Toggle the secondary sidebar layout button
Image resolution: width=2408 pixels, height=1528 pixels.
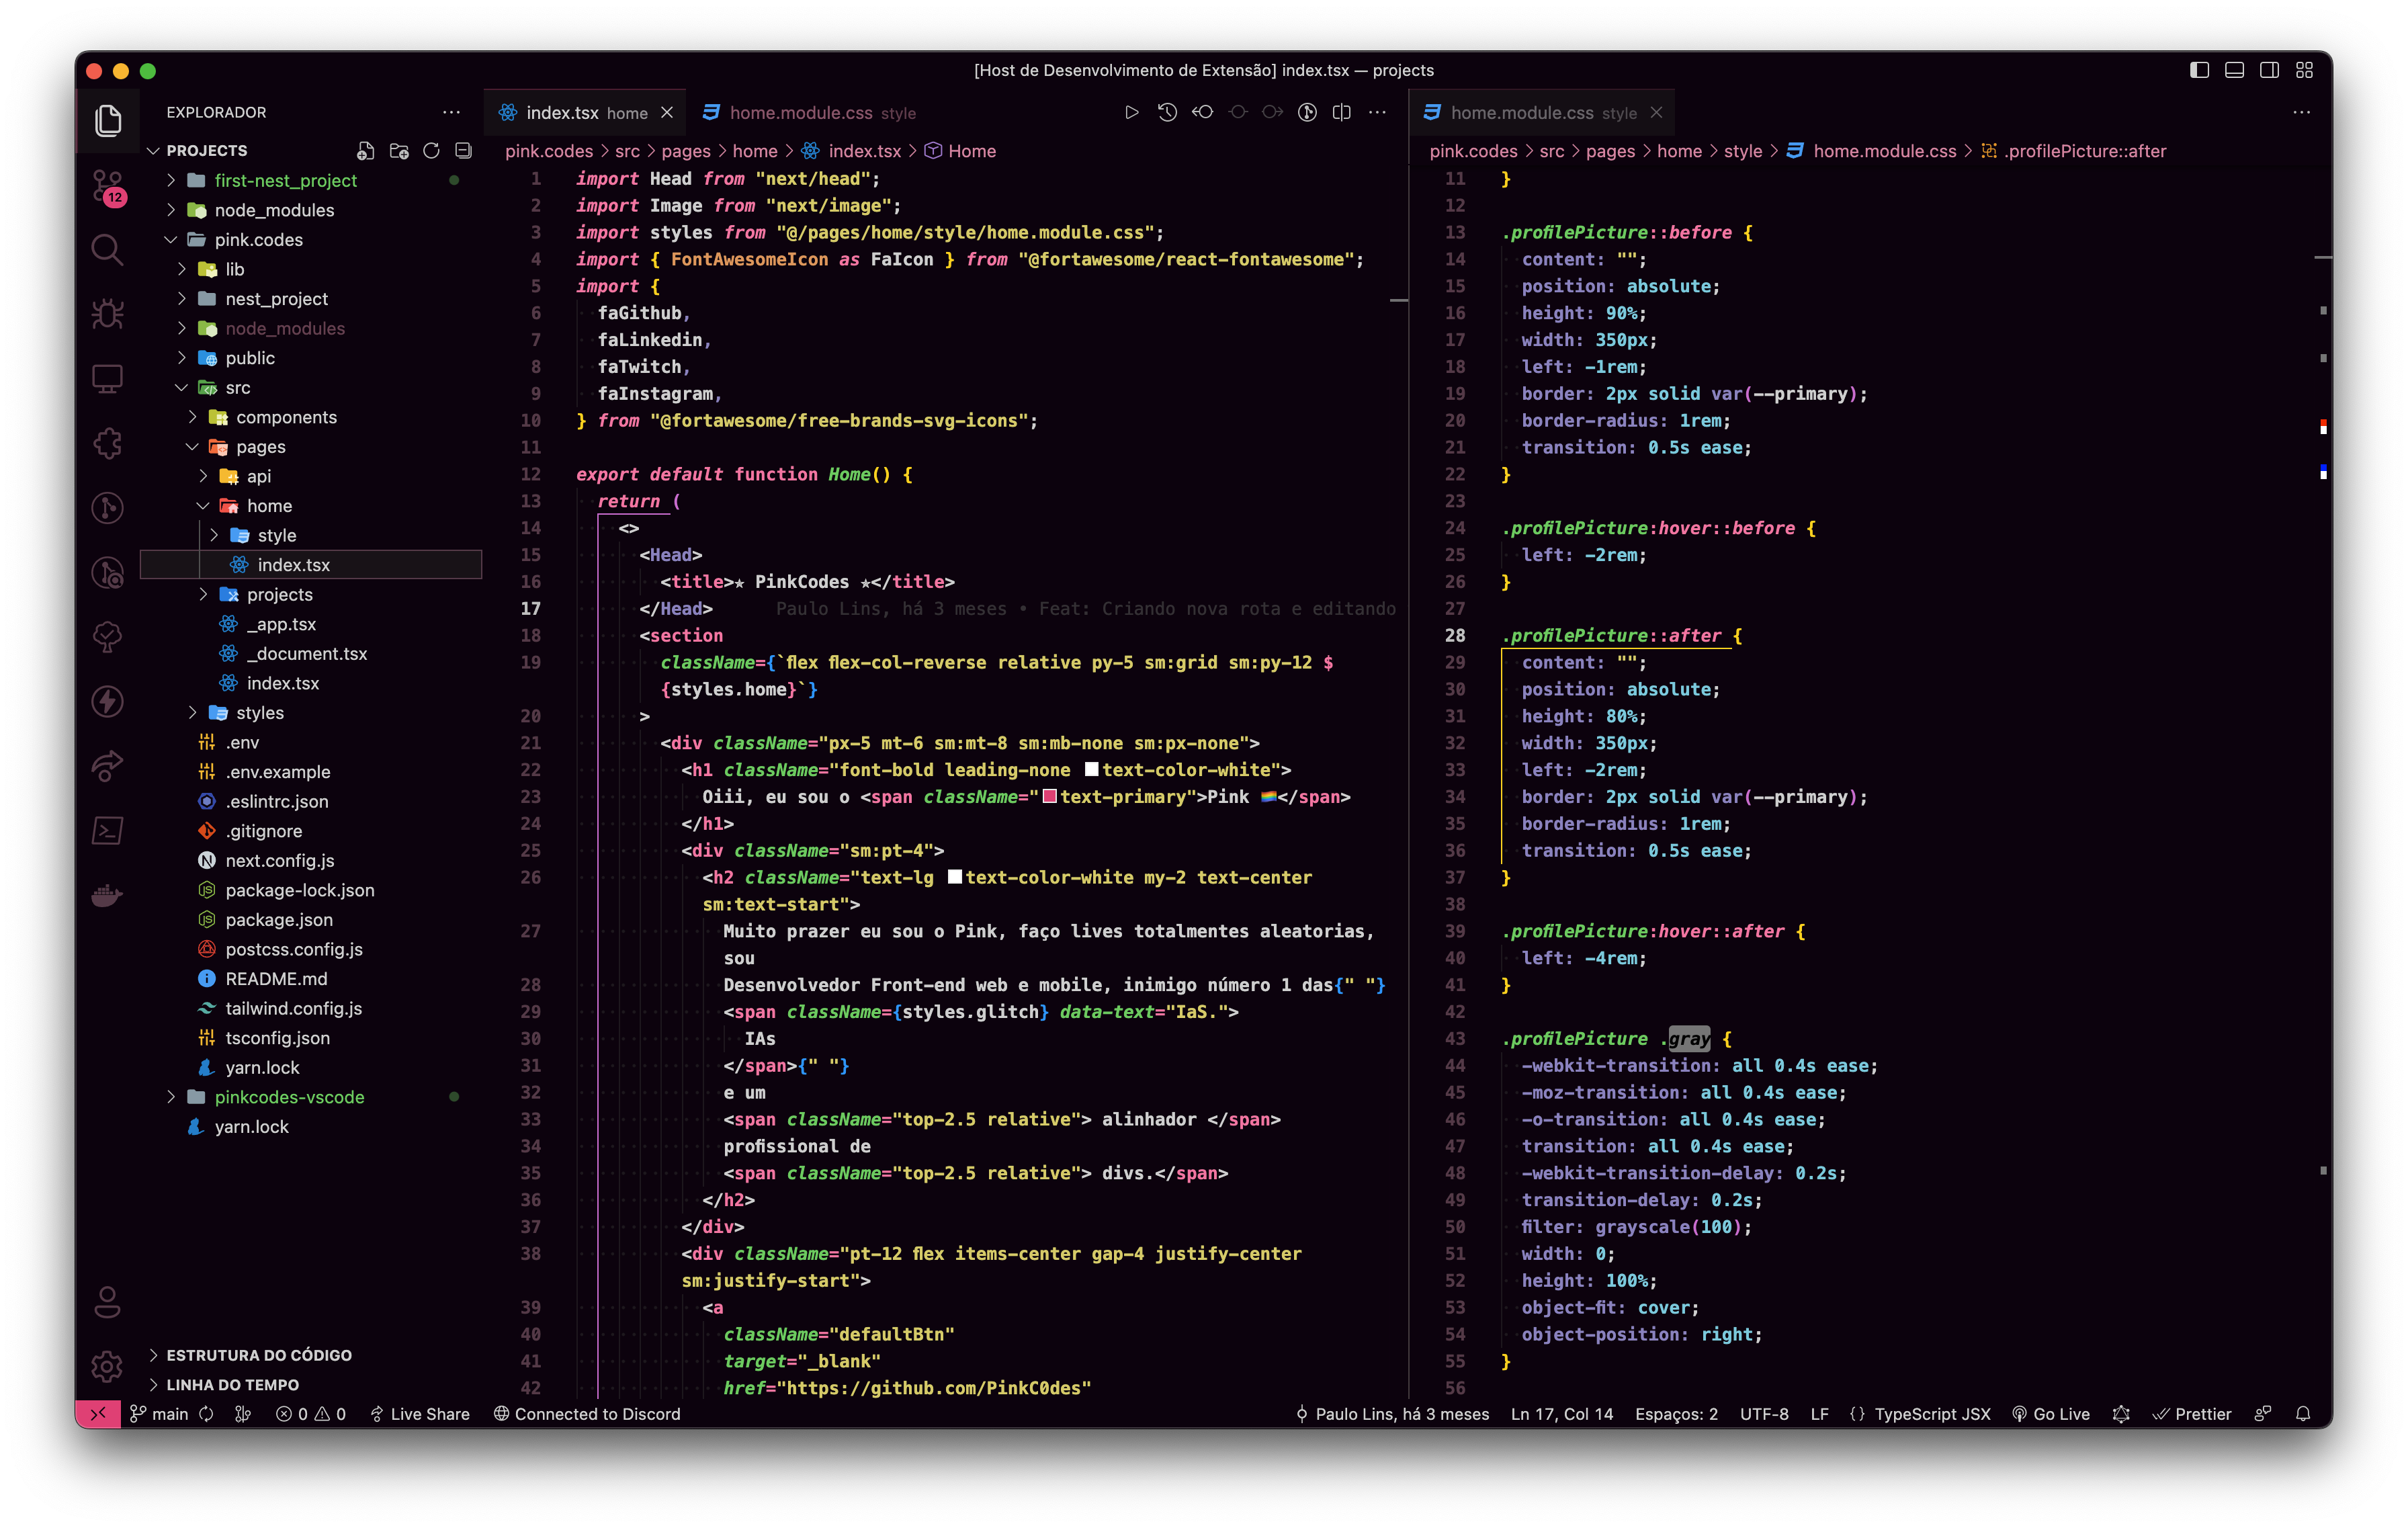click(2269, 70)
